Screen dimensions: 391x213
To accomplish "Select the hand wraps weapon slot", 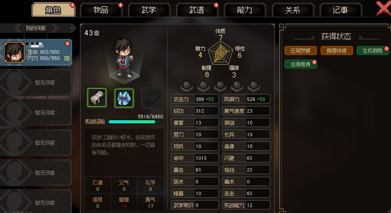I will pyautogui.click(x=97, y=98).
